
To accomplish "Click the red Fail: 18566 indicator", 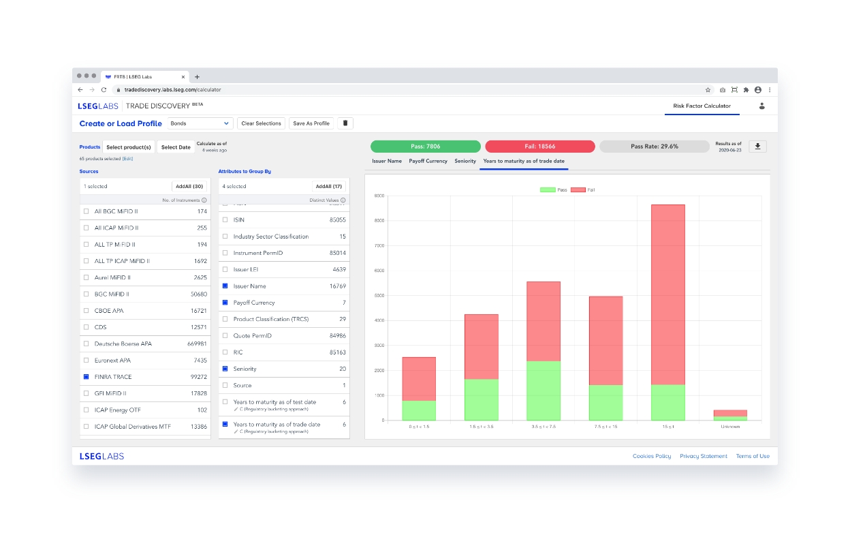I will coord(540,147).
